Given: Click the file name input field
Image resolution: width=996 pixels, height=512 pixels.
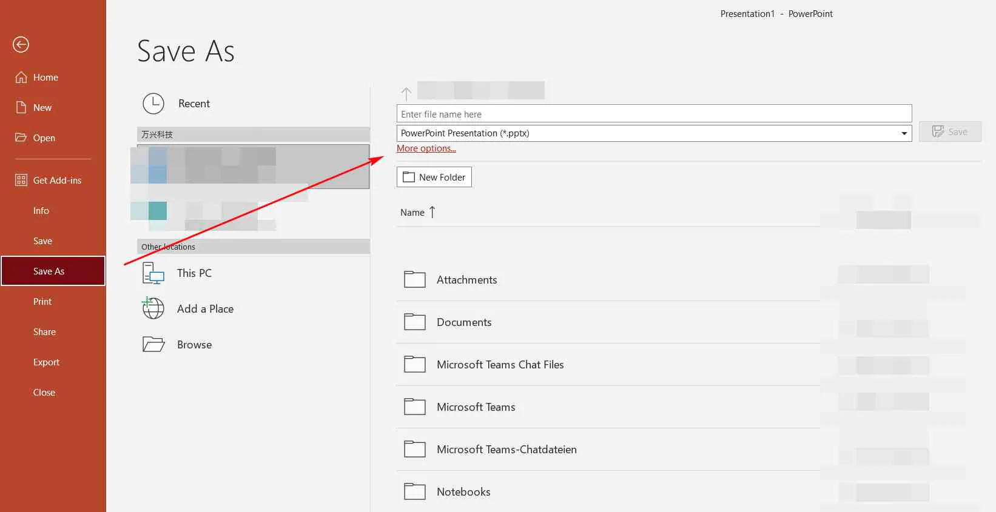Looking at the screenshot, I should [x=654, y=114].
